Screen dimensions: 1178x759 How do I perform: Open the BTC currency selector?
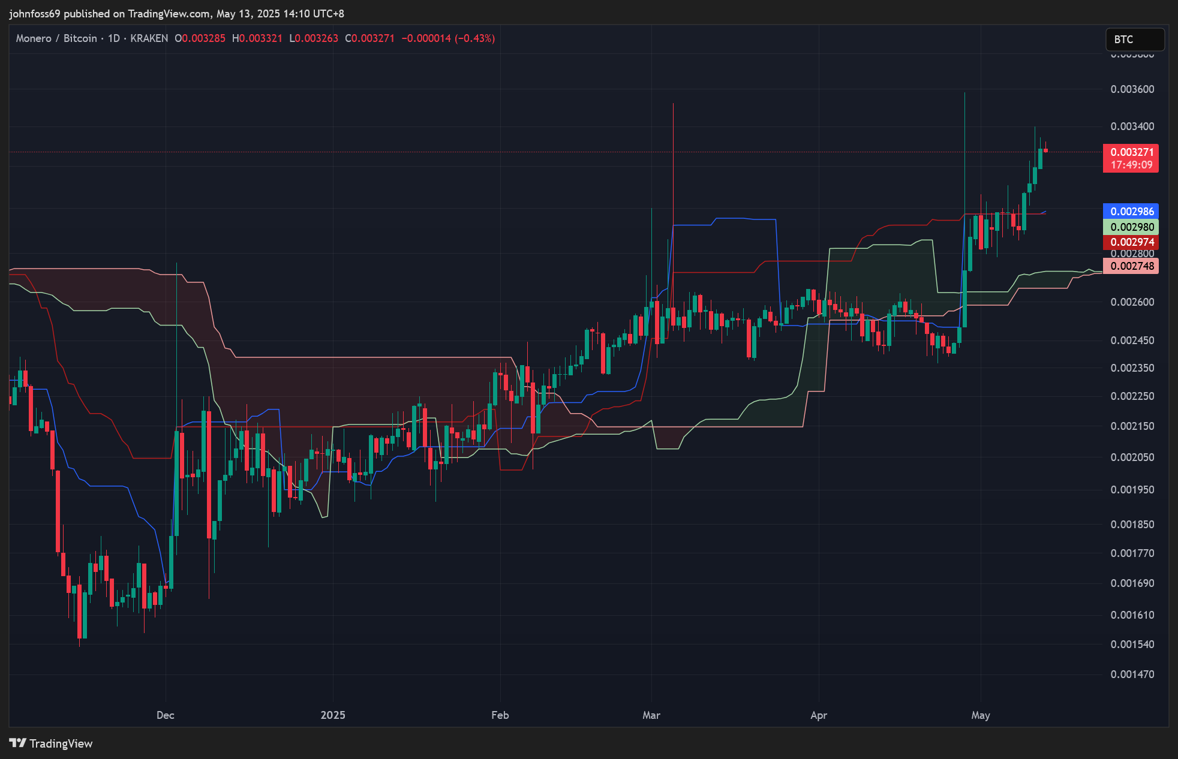click(x=1134, y=40)
